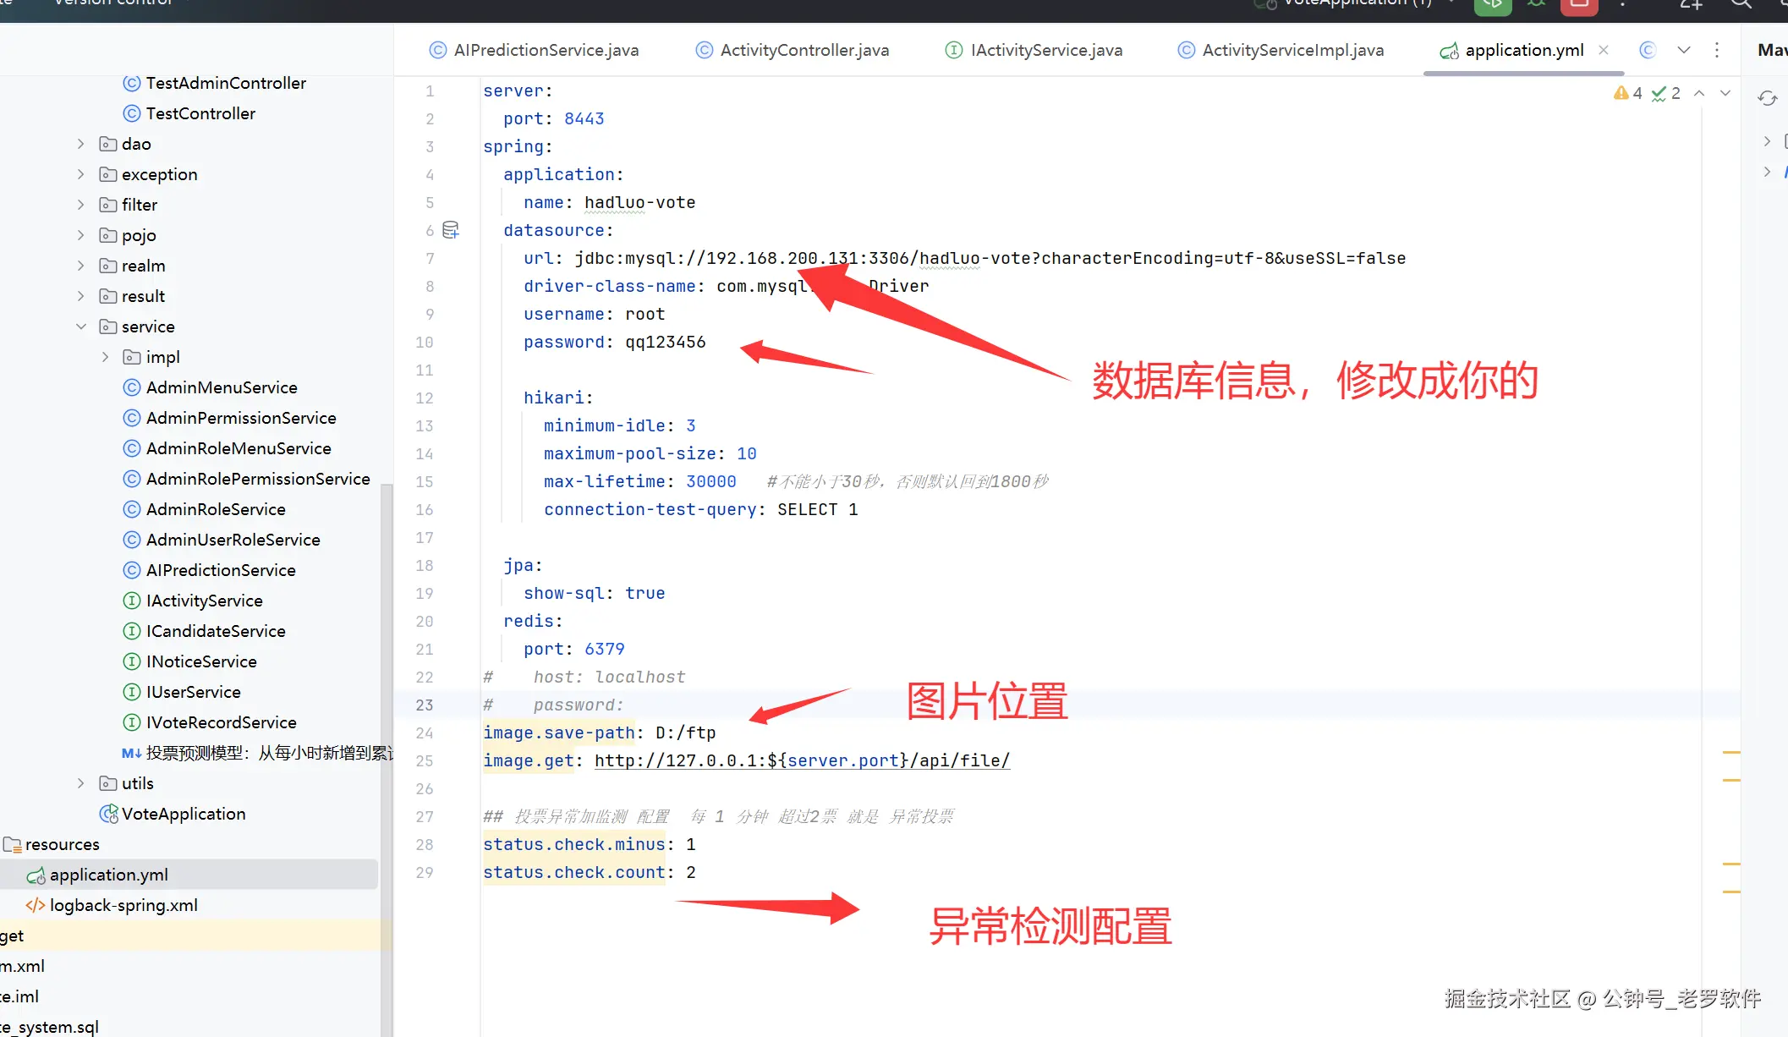This screenshot has height=1037, width=1788.
Task: Click the image.save-path key on line 24
Action: pyautogui.click(x=559, y=732)
